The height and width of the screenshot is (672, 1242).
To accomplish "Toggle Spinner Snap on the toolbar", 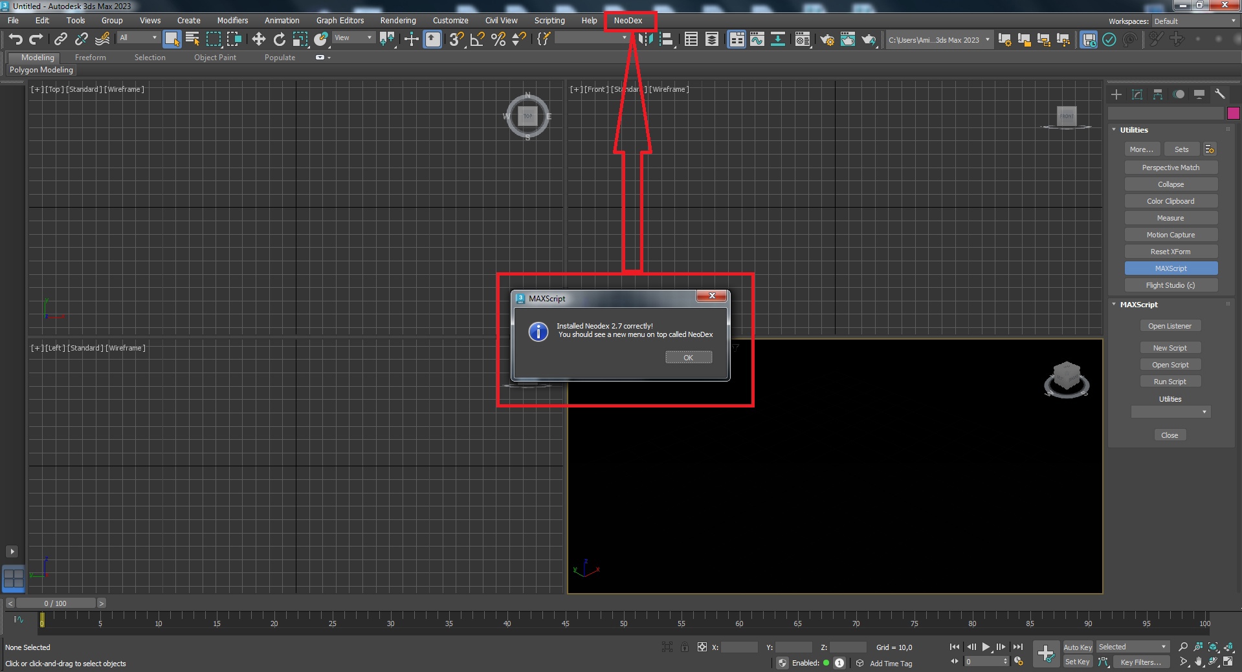I will point(519,39).
